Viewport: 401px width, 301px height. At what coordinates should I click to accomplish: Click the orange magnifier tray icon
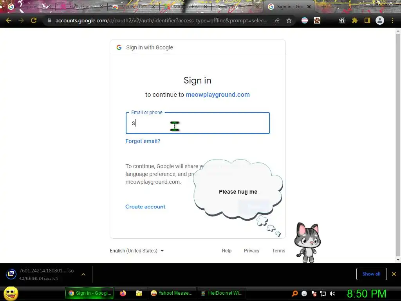pyautogui.click(x=295, y=294)
